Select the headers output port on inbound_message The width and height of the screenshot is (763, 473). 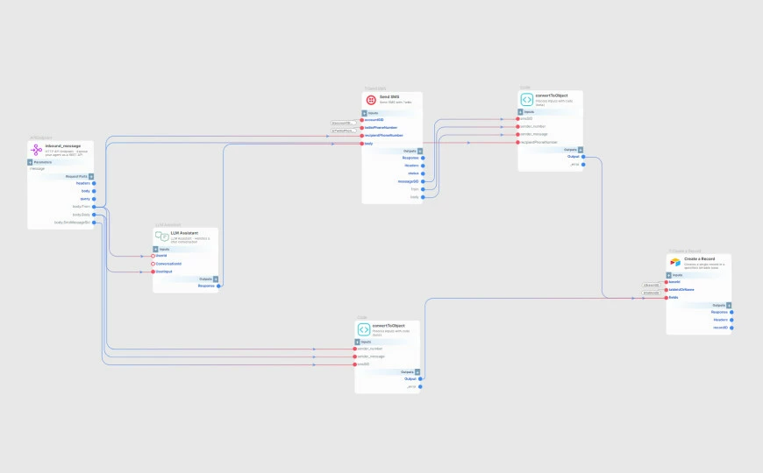click(x=94, y=183)
